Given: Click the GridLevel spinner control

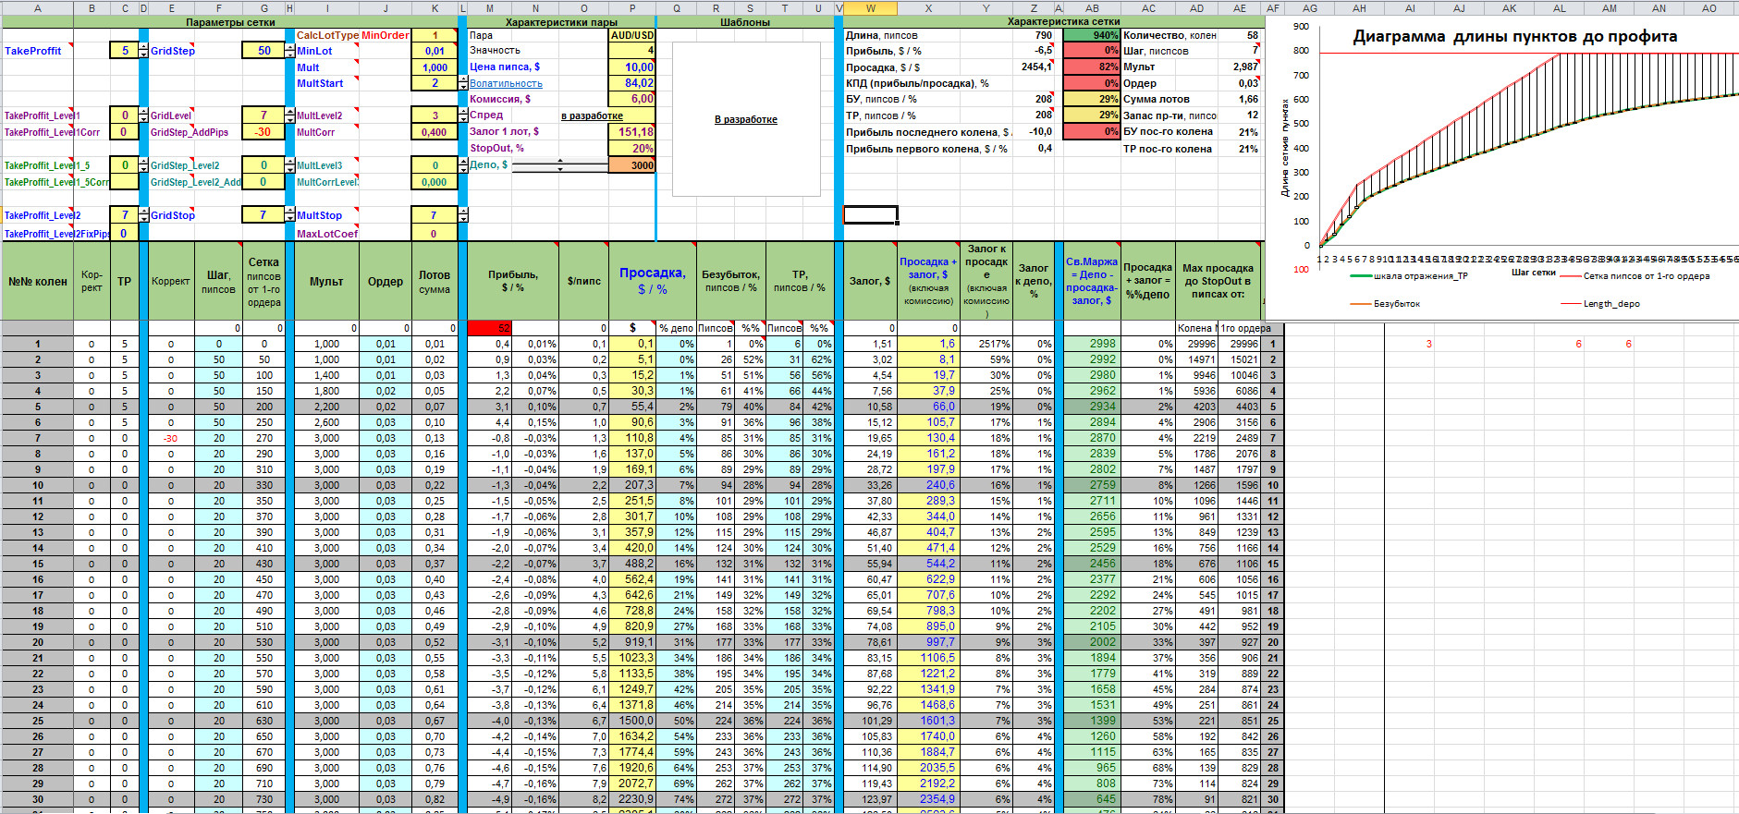Looking at the screenshot, I should 289,115.
